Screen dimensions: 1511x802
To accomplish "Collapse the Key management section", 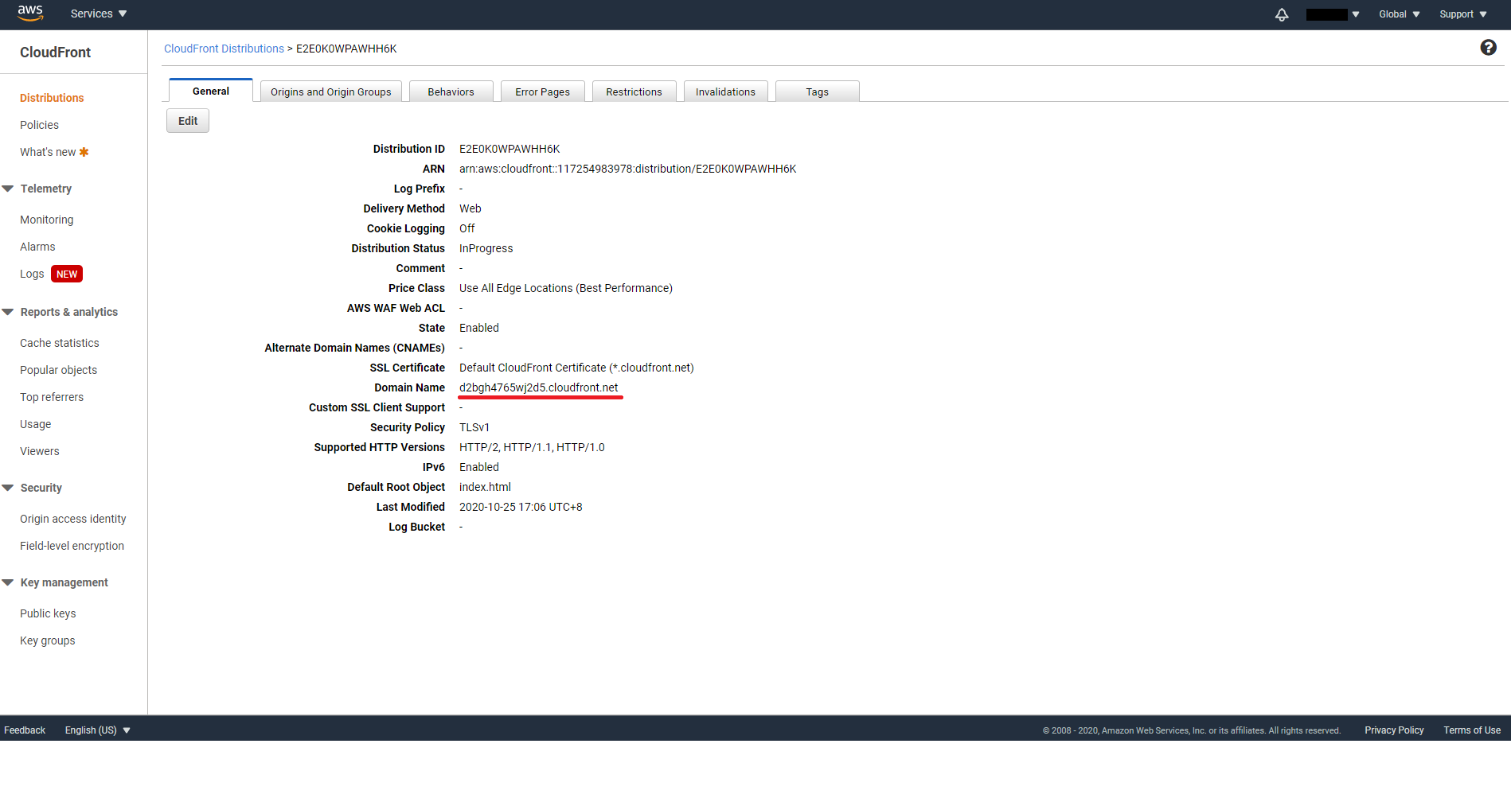I will point(8,582).
